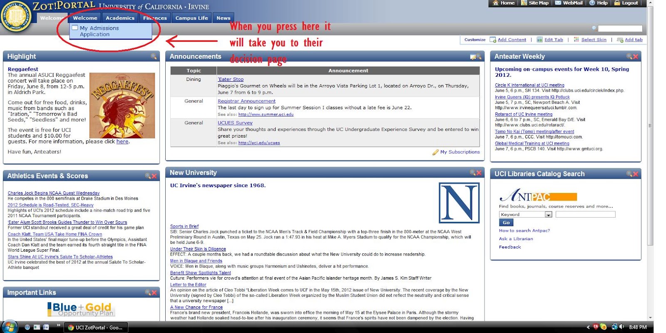Click the Windows Start button

(x=10, y=326)
